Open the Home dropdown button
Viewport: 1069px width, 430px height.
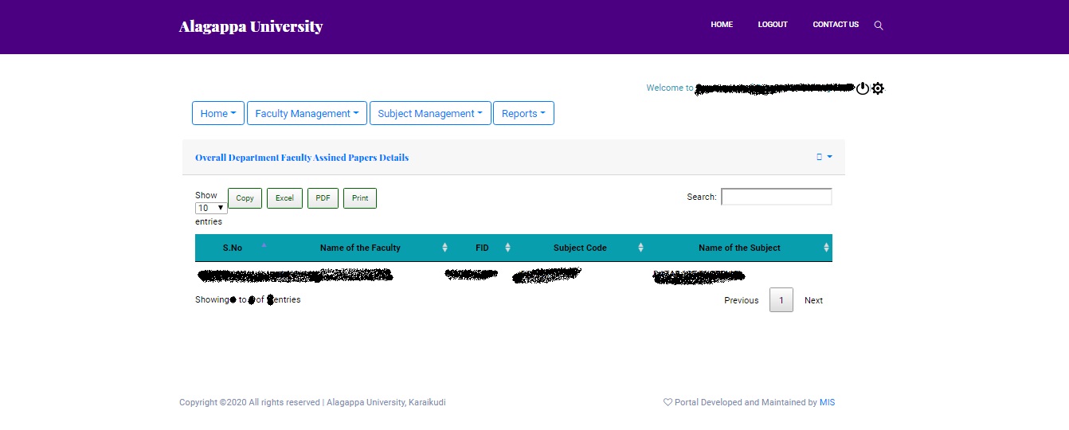click(x=218, y=113)
